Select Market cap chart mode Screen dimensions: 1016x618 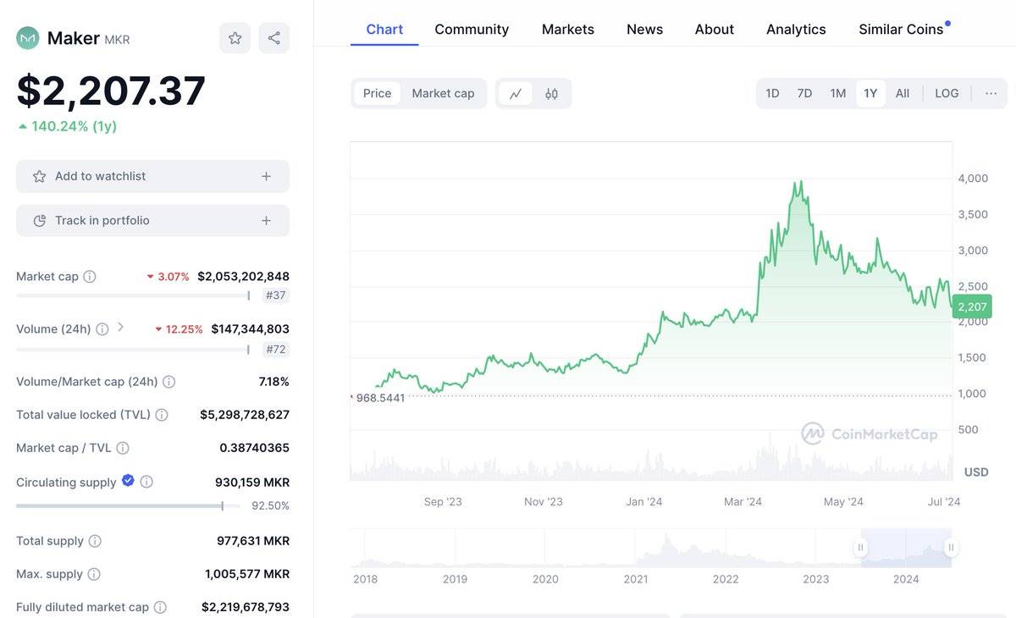click(443, 93)
